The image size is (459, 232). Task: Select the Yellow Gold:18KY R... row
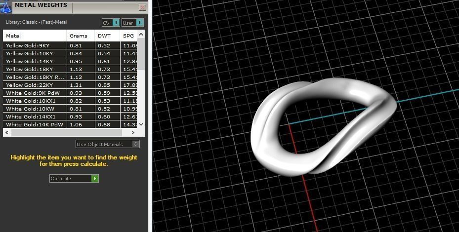click(x=70, y=77)
